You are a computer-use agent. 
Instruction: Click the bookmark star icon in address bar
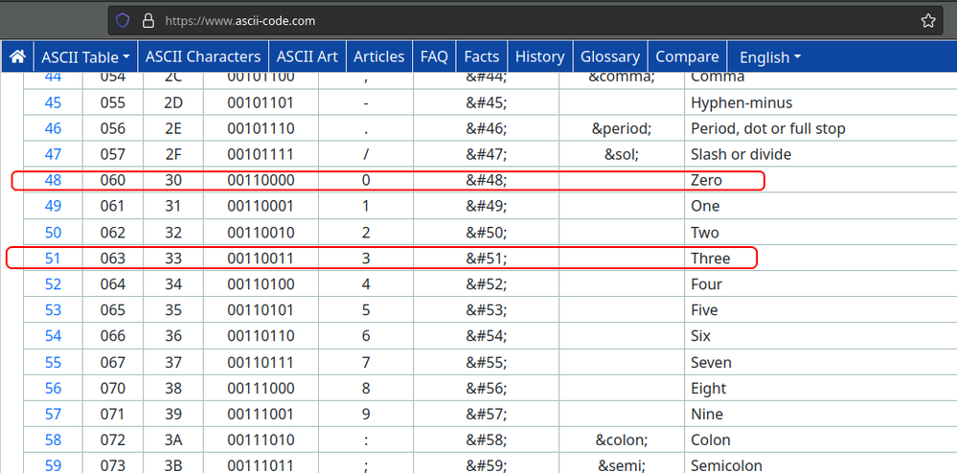click(927, 21)
